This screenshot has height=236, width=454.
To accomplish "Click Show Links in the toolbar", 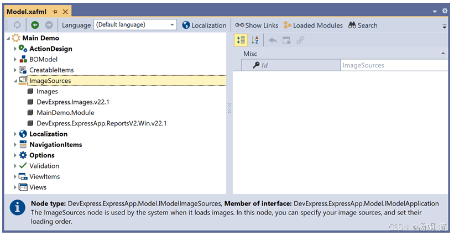I will pos(257,25).
